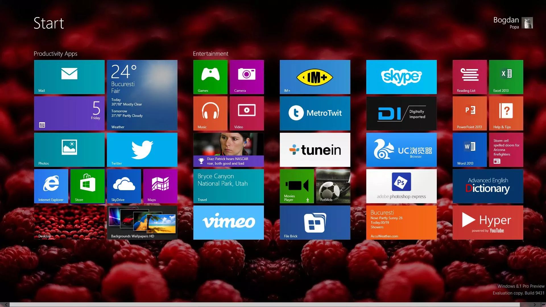The height and width of the screenshot is (307, 546).
Task: Launch MetroTwit app tile
Action: 315,113
